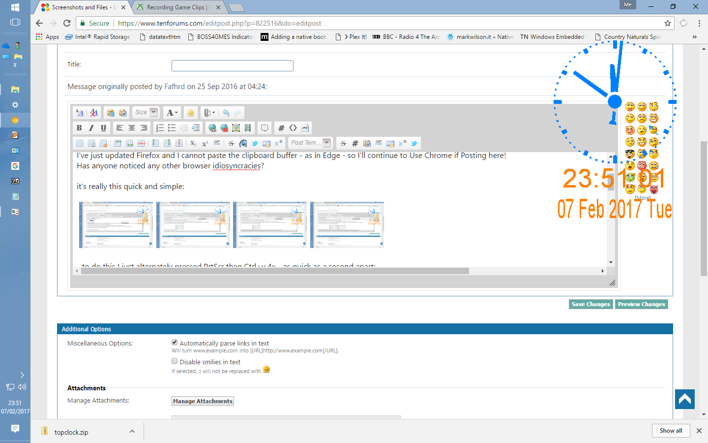Open the Apps bookmark
The height and width of the screenshot is (443, 708).
pyautogui.click(x=47, y=37)
